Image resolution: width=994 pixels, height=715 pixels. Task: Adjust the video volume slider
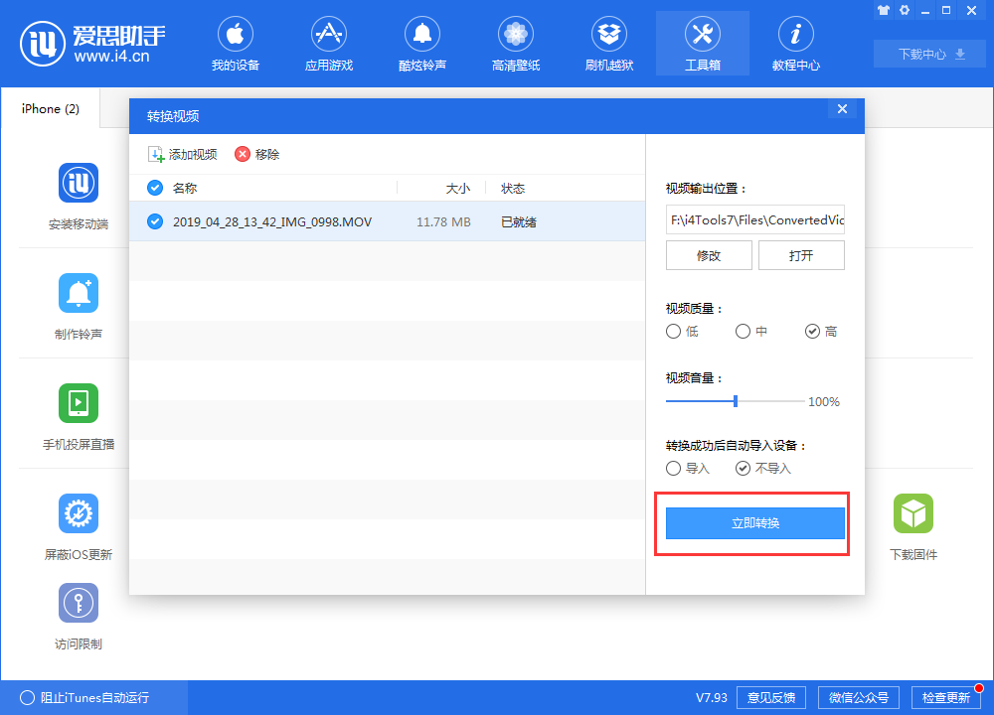pyautogui.click(x=735, y=402)
